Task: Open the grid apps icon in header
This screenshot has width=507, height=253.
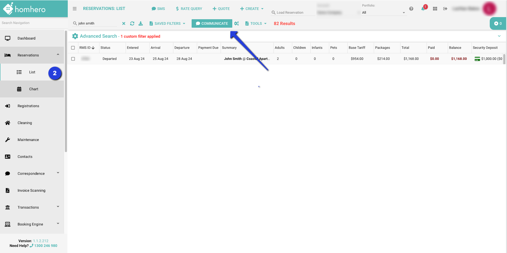Action: [435, 9]
